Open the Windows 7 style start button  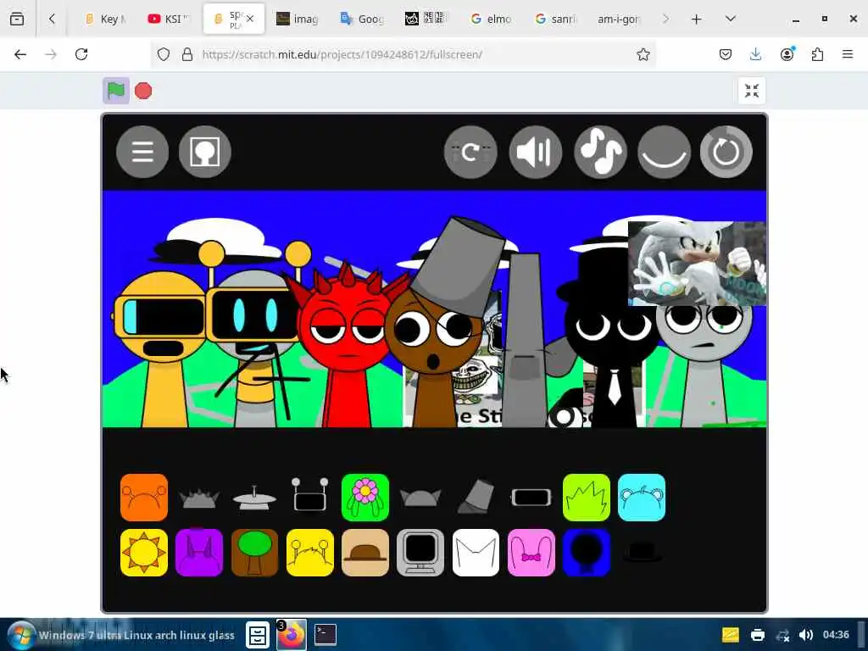(x=21, y=635)
